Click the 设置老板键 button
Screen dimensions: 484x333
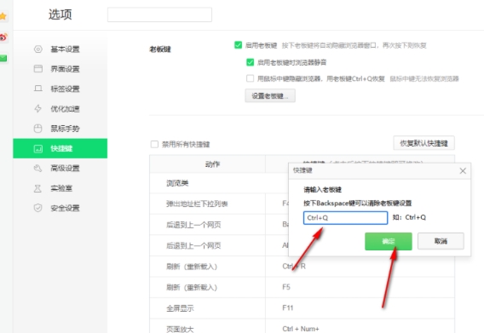[270, 95]
